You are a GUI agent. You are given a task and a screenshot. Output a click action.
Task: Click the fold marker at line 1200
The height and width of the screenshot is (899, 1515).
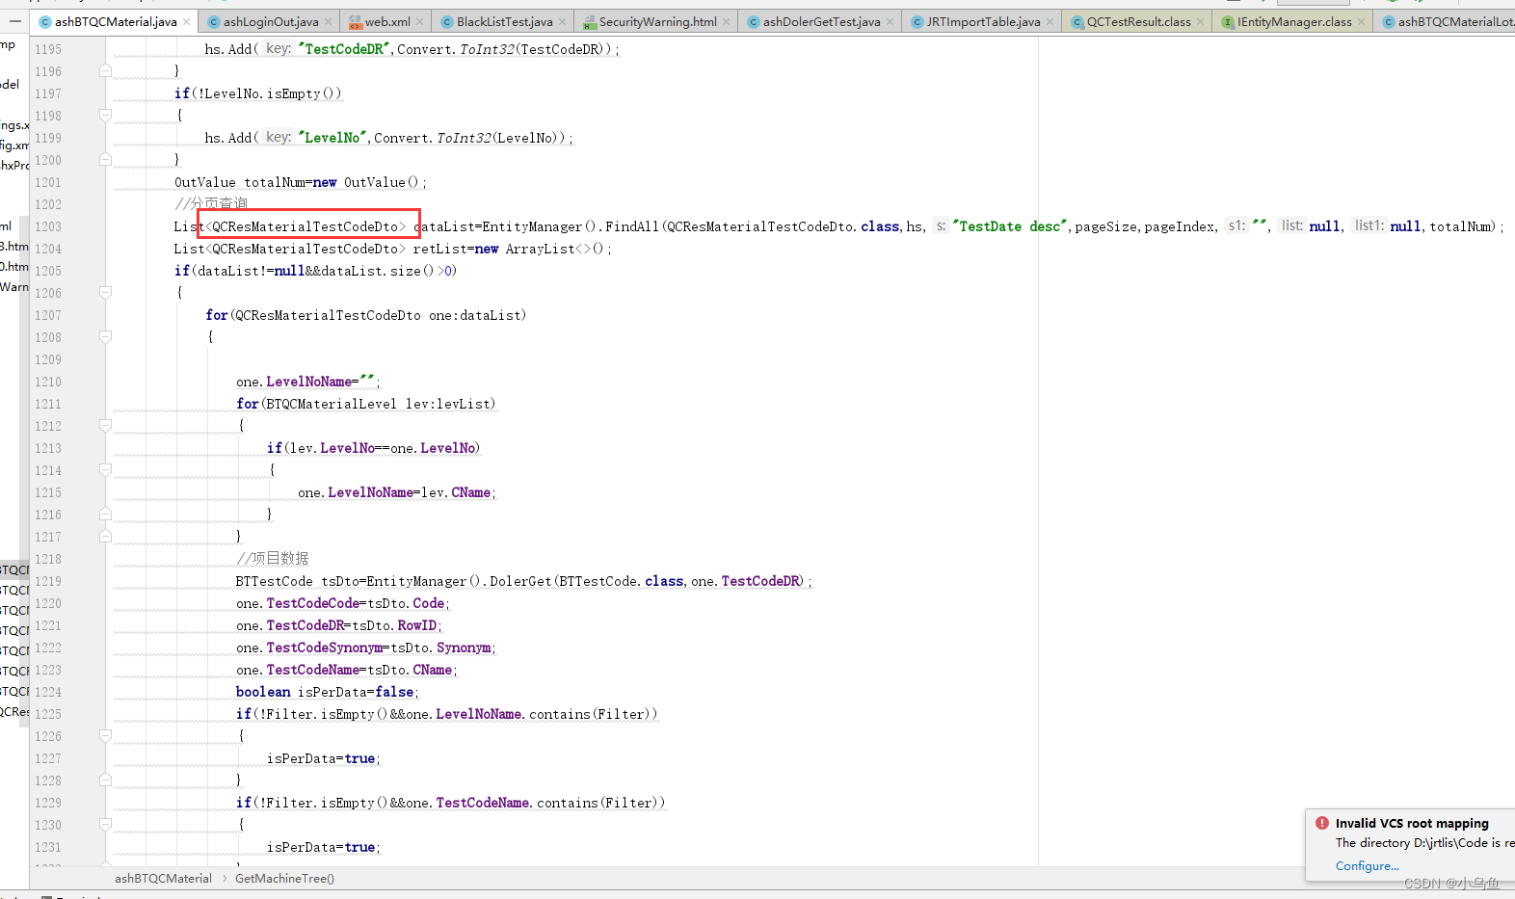[106, 159]
